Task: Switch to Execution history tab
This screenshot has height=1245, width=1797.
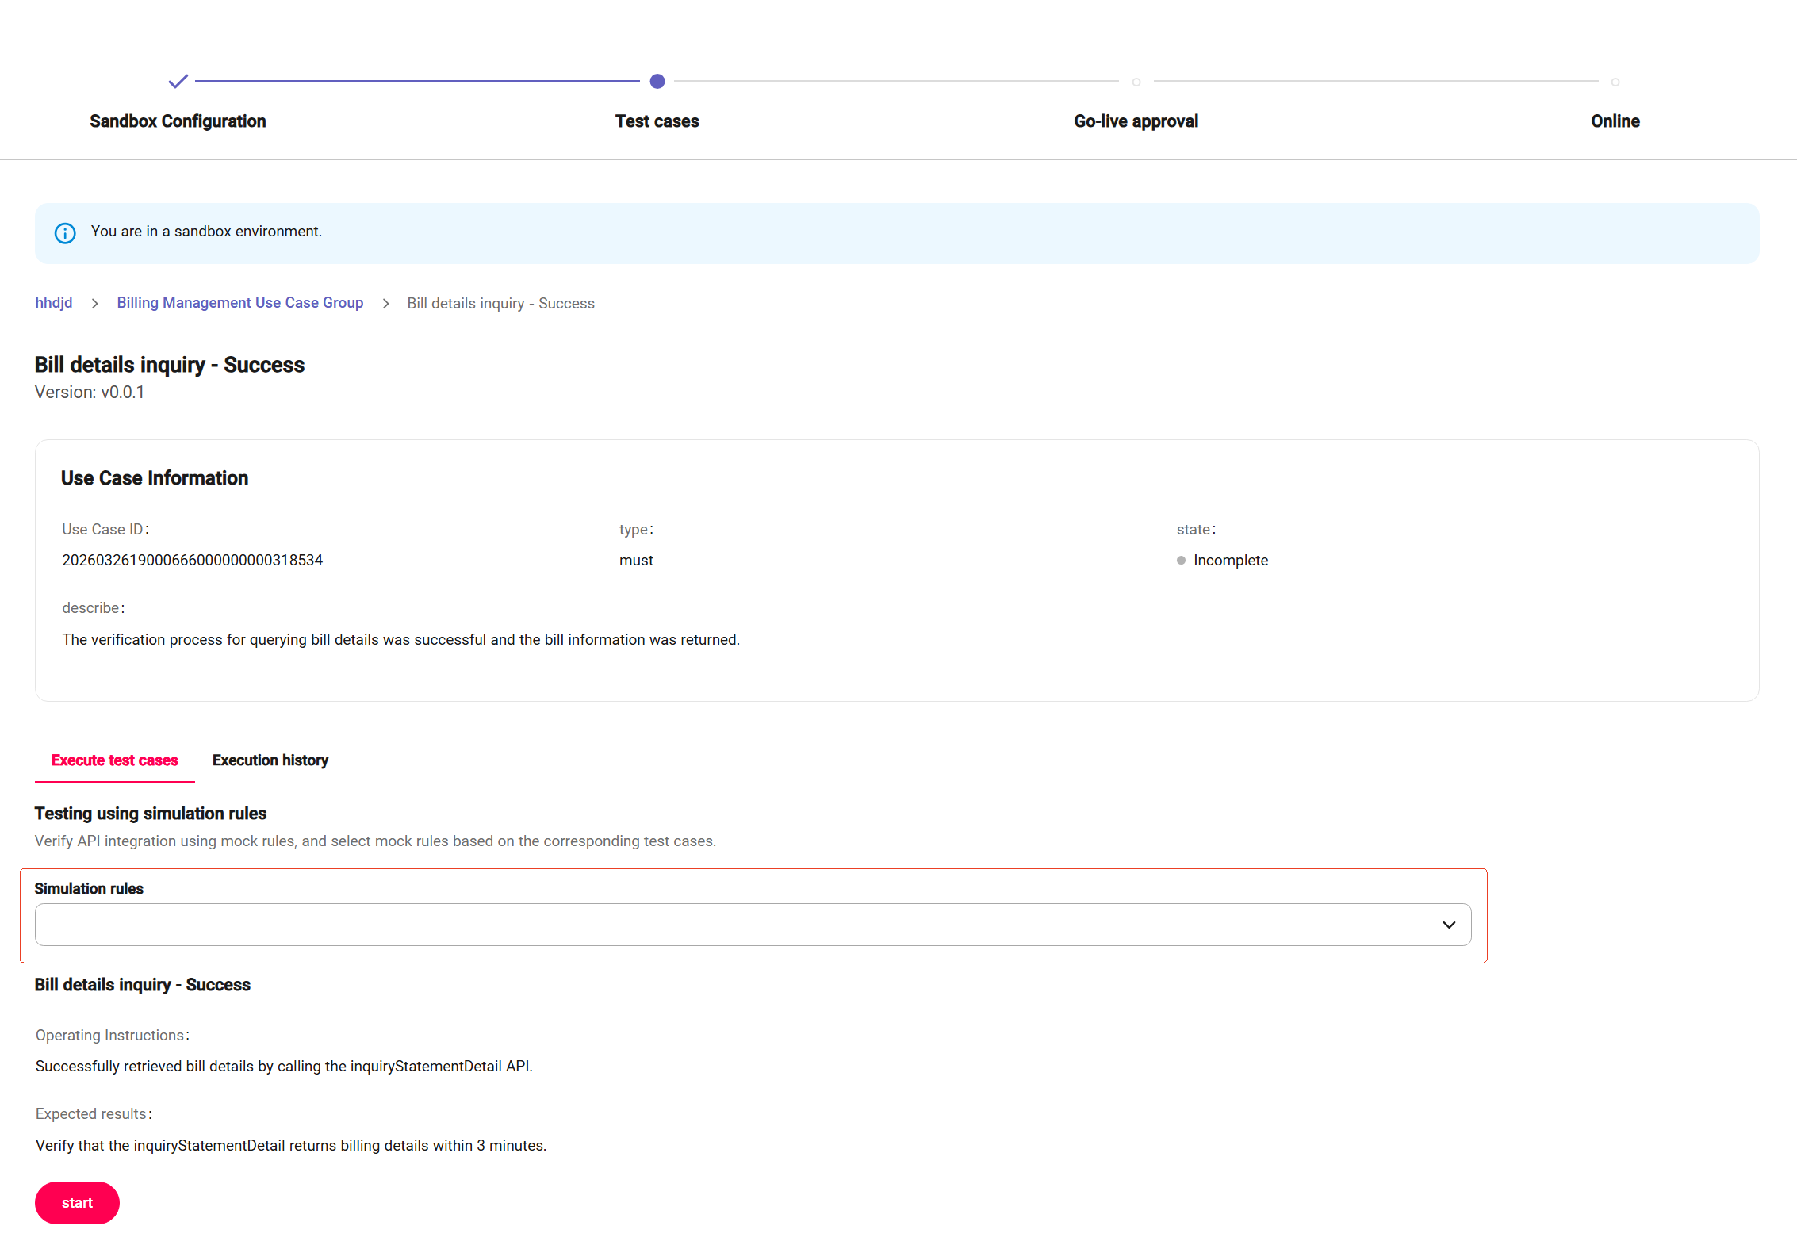Action: tap(270, 760)
